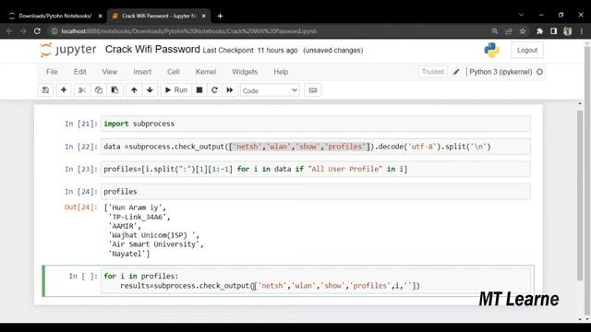
Task: Open a new browser tab
Action: [x=220, y=16]
